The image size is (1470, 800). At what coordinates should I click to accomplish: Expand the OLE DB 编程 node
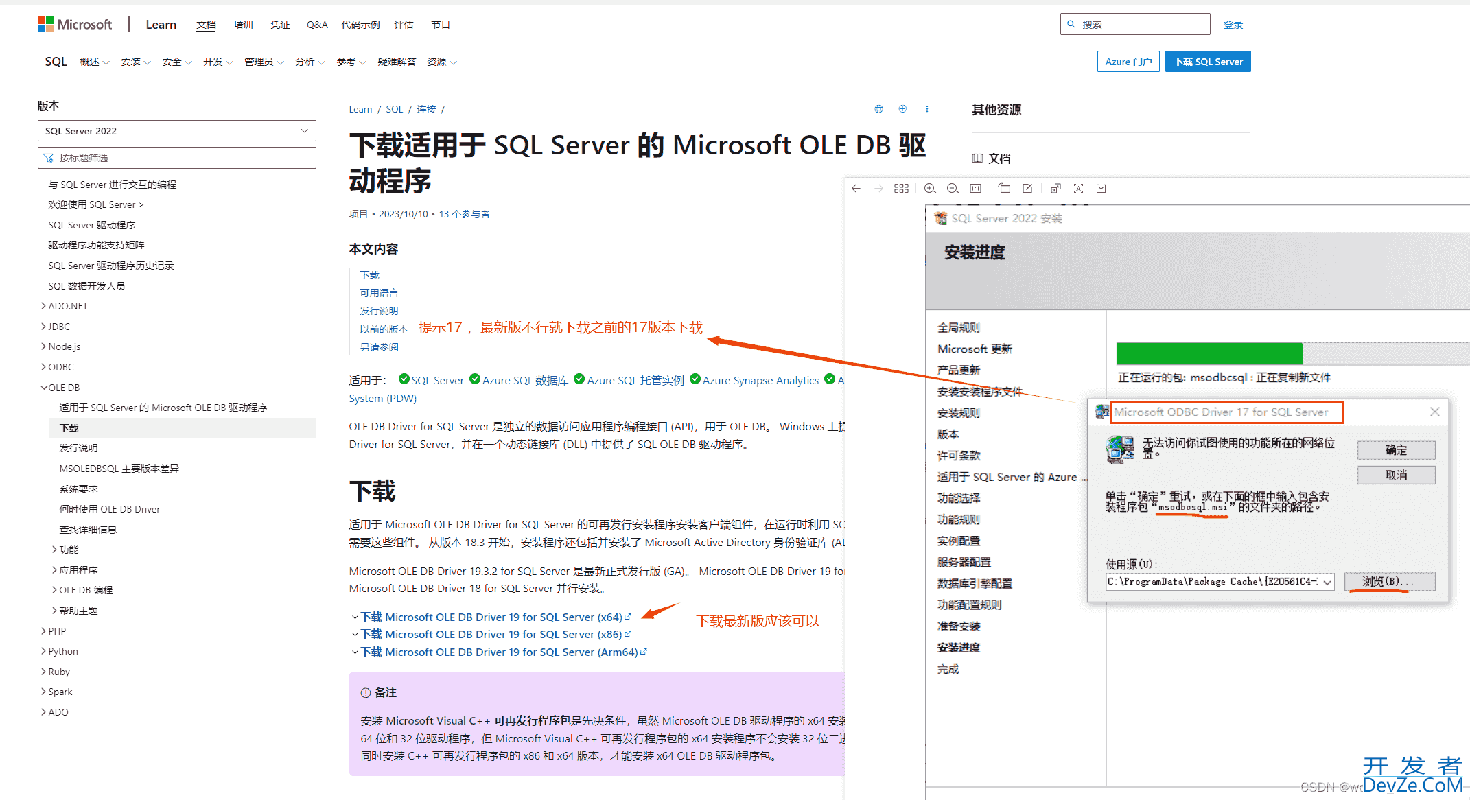(55, 590)
